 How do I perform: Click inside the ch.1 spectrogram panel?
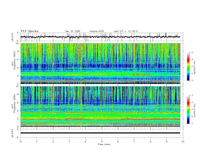pos(100,63)
